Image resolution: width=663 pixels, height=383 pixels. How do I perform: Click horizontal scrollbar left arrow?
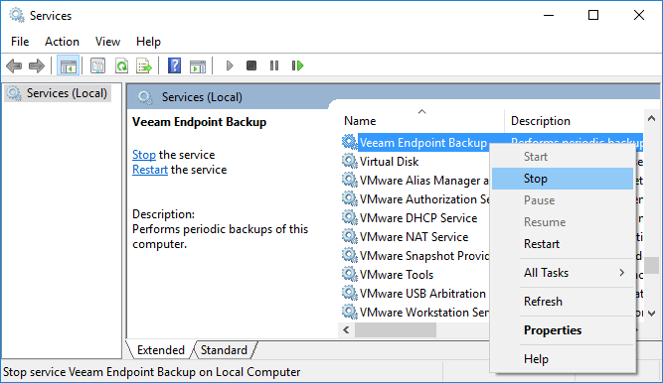pos(346,329)
